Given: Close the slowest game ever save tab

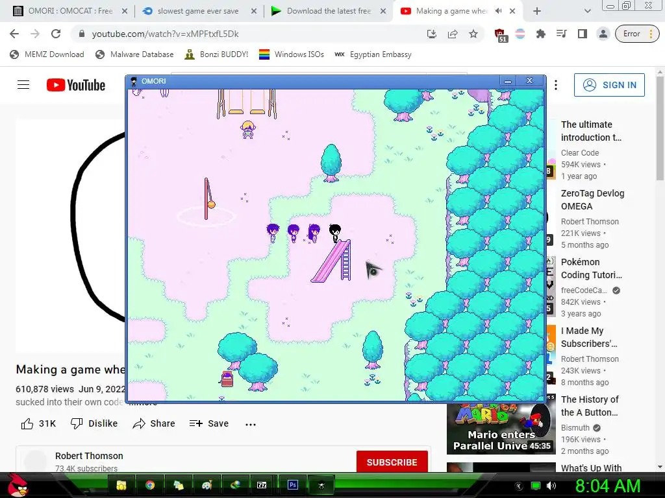Looking at the screenshot, I should [254, 11].
